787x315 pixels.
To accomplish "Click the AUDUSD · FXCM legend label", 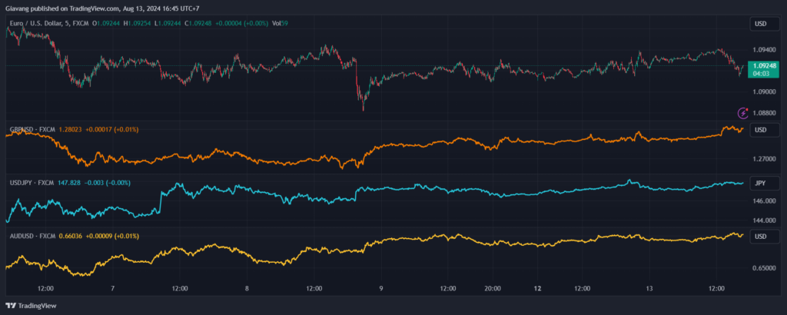I will [32, 236].
